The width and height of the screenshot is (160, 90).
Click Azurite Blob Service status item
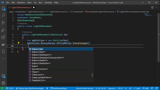[84, 88]
